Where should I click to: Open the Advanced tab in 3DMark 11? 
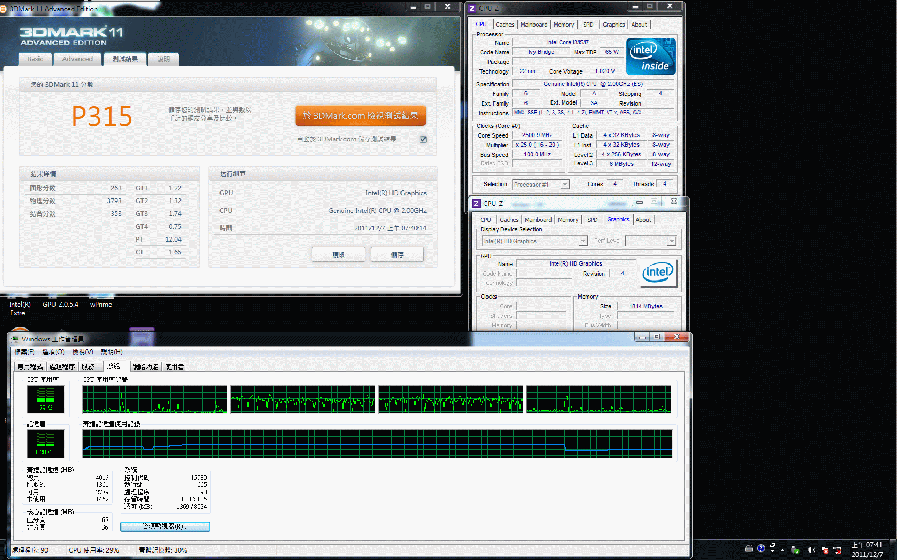[77, 59]
